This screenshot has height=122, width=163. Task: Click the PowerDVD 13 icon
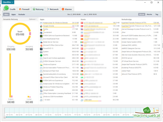tap(41, 49)
